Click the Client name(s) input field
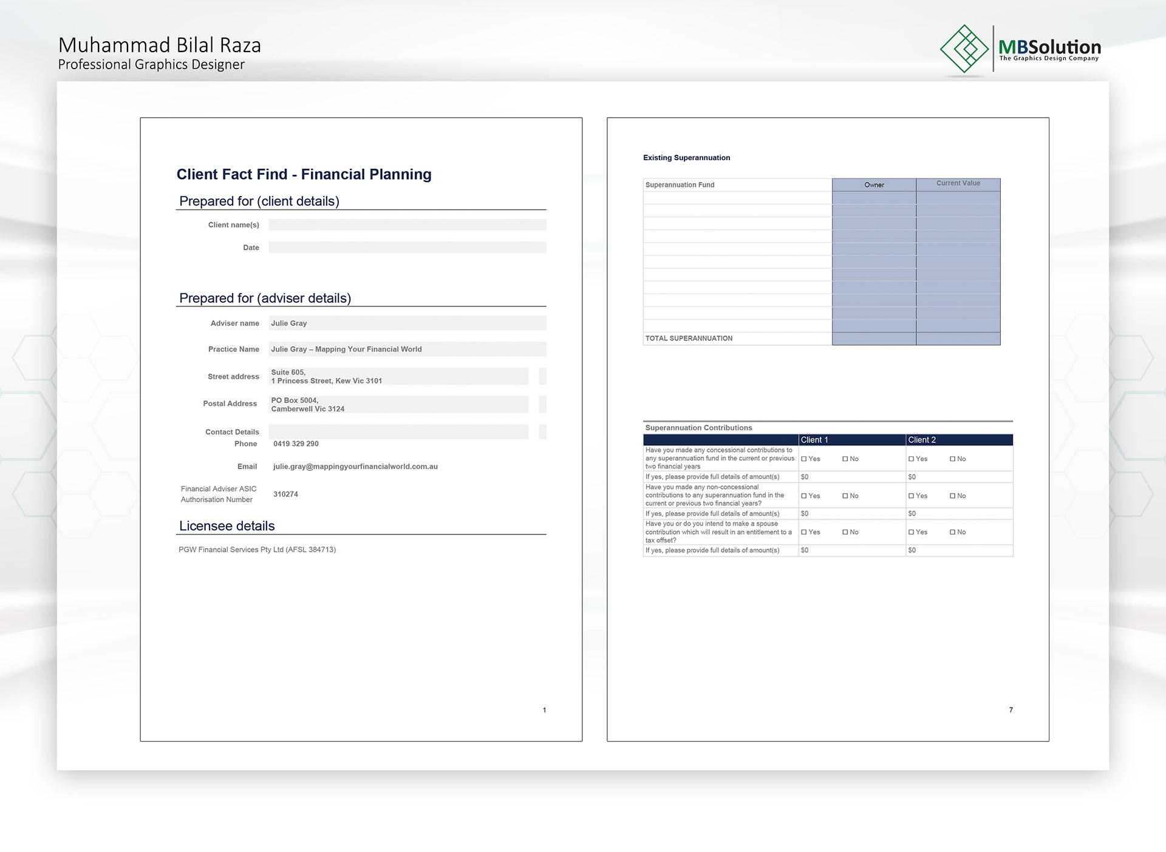Viewport: 1166px width, 852px height. click(407, 225)
